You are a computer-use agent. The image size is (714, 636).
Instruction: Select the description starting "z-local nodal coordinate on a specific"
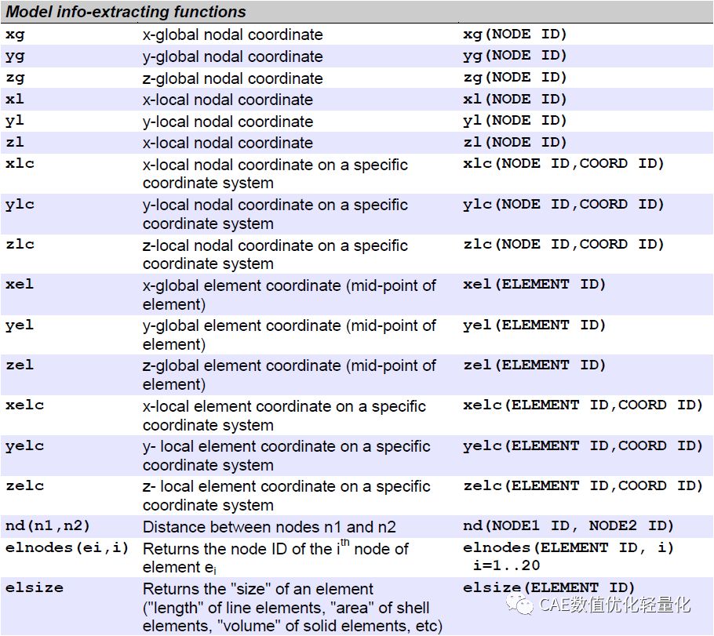point(275,254)
